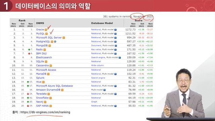This screenshot has height=121, width=215.
Task: Click Oracle's Relational model link
Action: (x=96, y=30)
